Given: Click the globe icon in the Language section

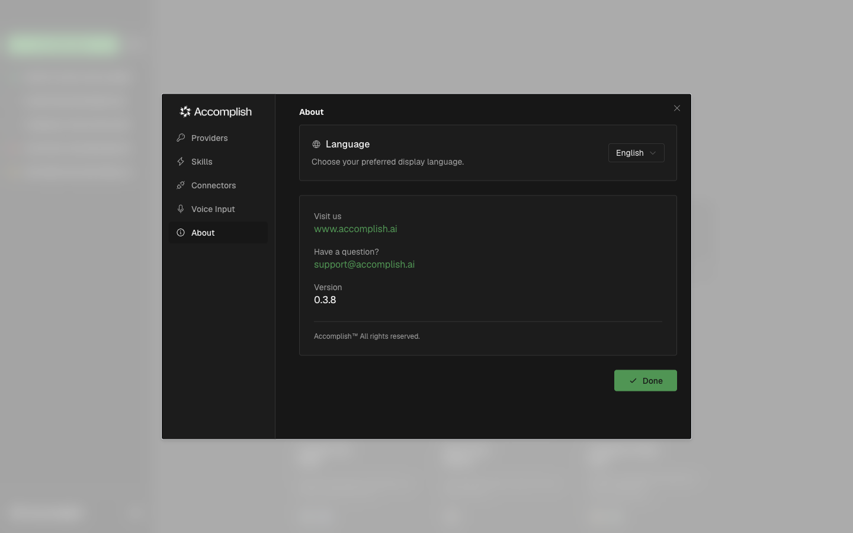Looking at the screenshot, I should (x=316, y=144).
